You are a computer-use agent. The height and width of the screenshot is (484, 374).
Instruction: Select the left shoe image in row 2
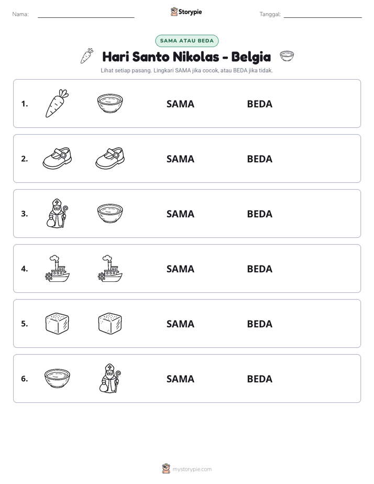pyautogui.click(x=57, y=158)
